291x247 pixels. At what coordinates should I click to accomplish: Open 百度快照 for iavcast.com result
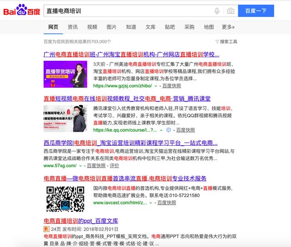[x=167, y=203]
